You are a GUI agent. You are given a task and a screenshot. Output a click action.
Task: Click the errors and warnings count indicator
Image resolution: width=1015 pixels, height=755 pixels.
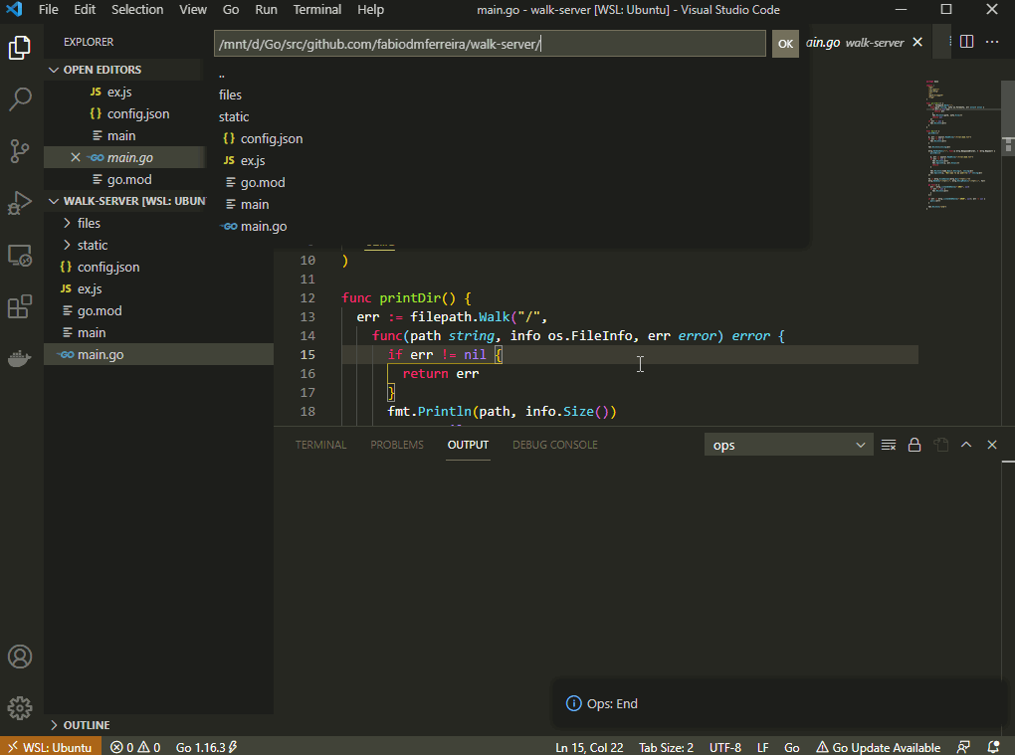tap(135, 747)
